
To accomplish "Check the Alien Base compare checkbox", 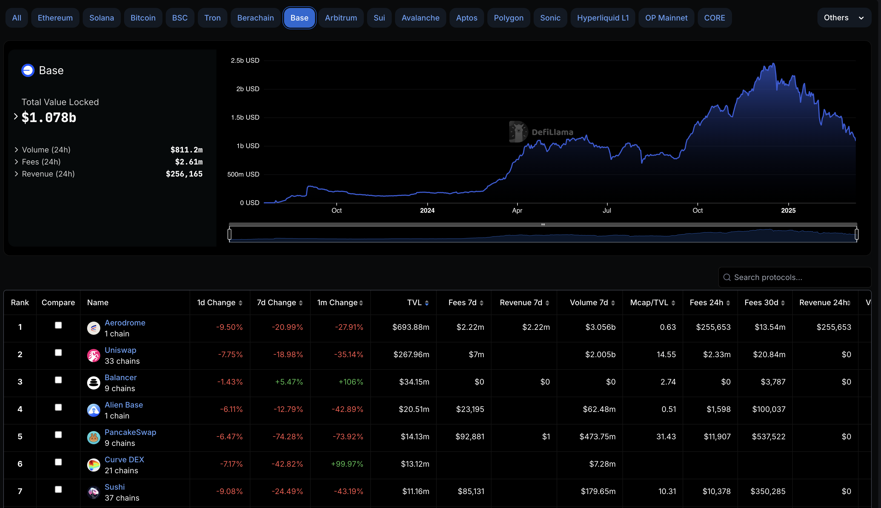I will tap(58, 407).
